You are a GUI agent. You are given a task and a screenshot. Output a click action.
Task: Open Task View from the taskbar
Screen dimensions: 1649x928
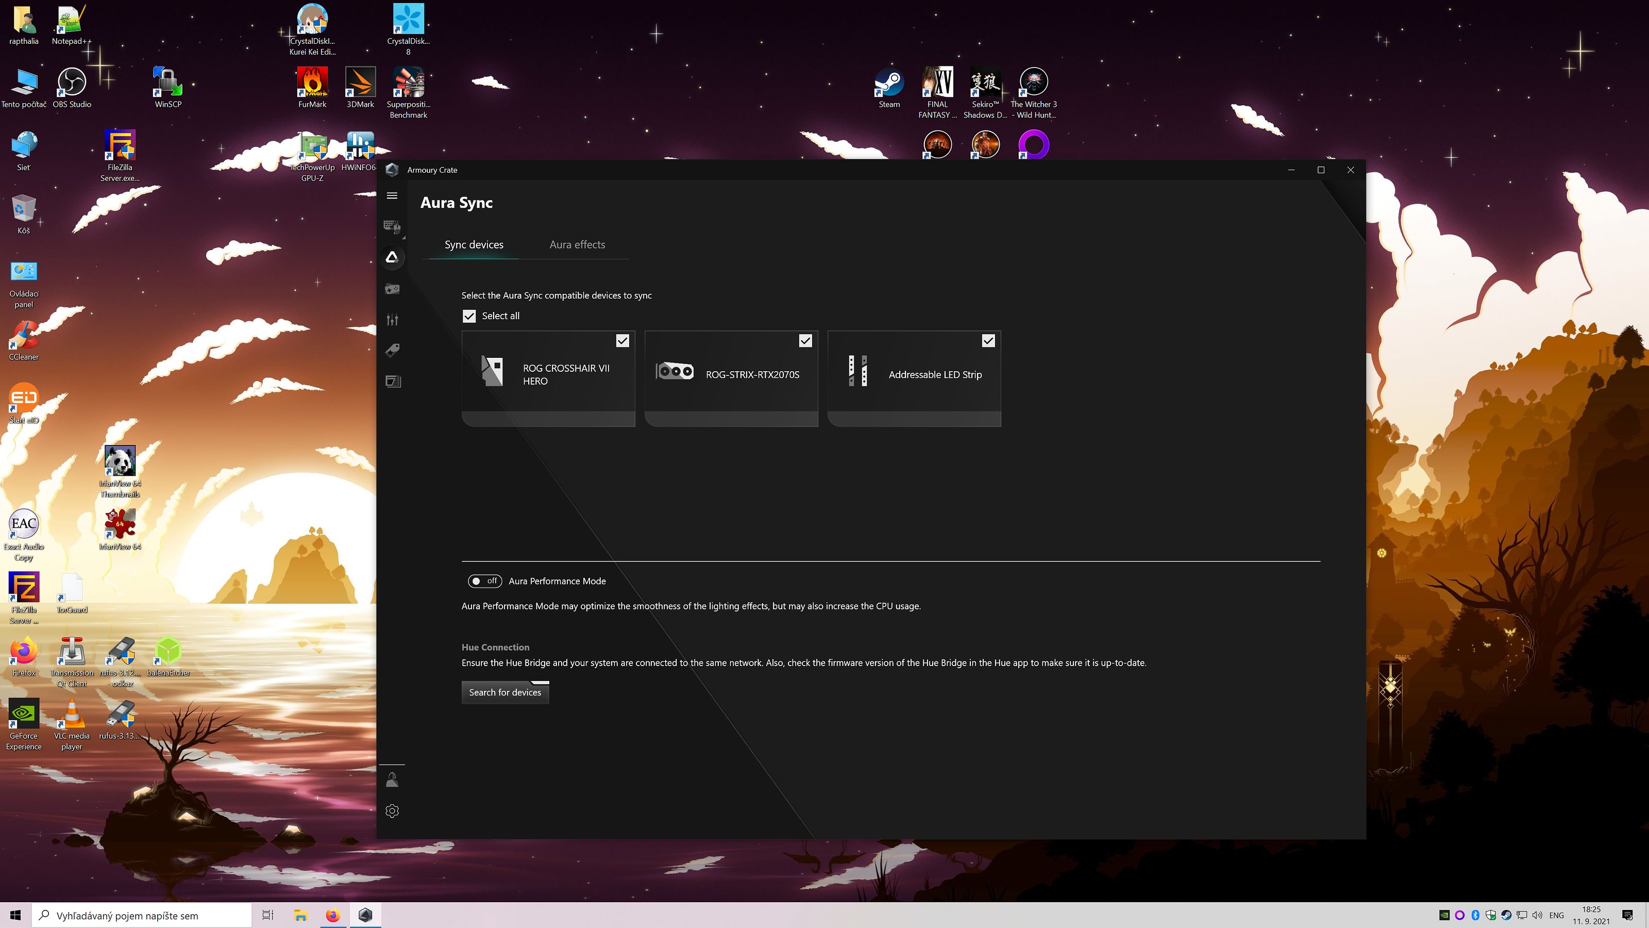pyautogui.click(x=268, y=915)
